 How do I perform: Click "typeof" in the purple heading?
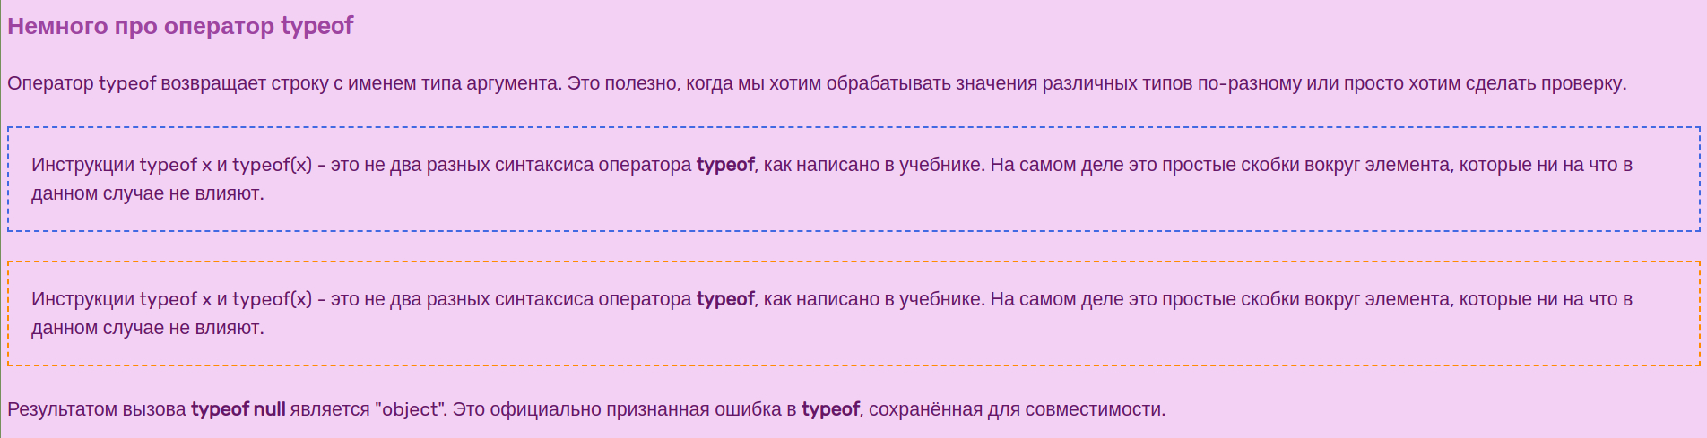pos(317,27)
